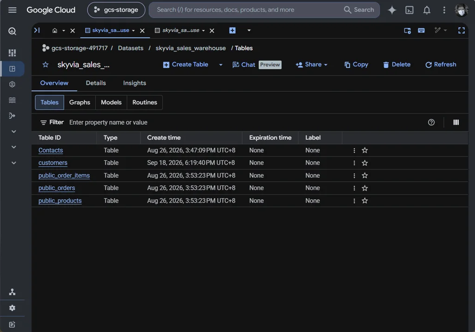Copy the dataset
Viewport: 475px width, 332px height.
pyautogui.click(x=356, y=65)
